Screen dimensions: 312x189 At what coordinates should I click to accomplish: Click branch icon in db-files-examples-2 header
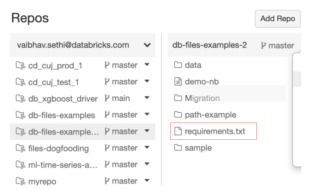[x=263, y=45]
